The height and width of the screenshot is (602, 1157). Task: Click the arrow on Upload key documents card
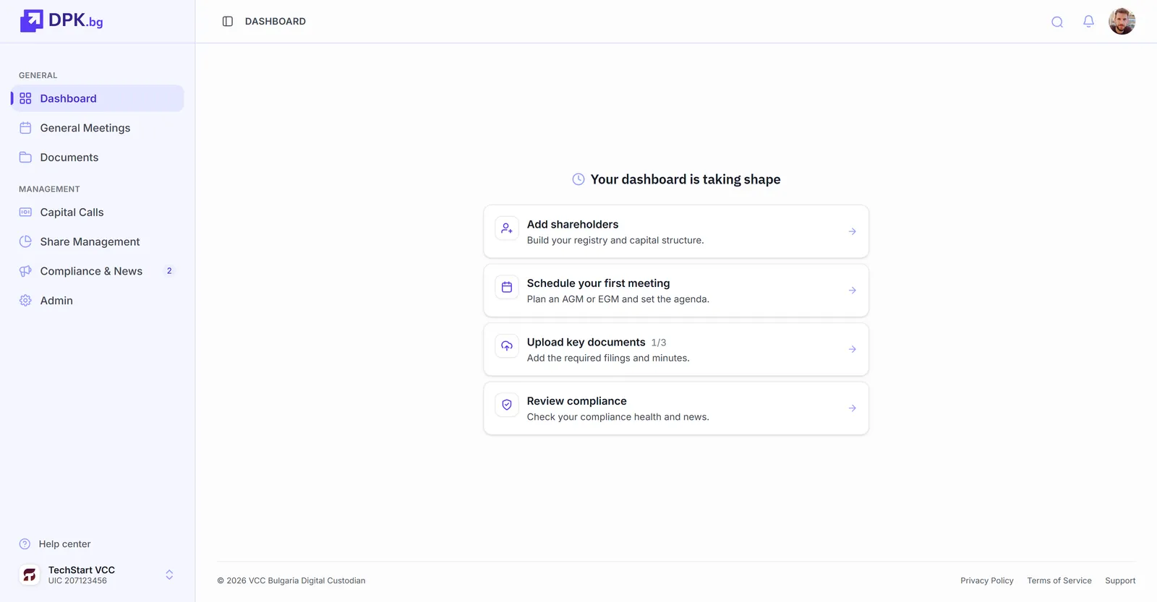click(853, 350)
